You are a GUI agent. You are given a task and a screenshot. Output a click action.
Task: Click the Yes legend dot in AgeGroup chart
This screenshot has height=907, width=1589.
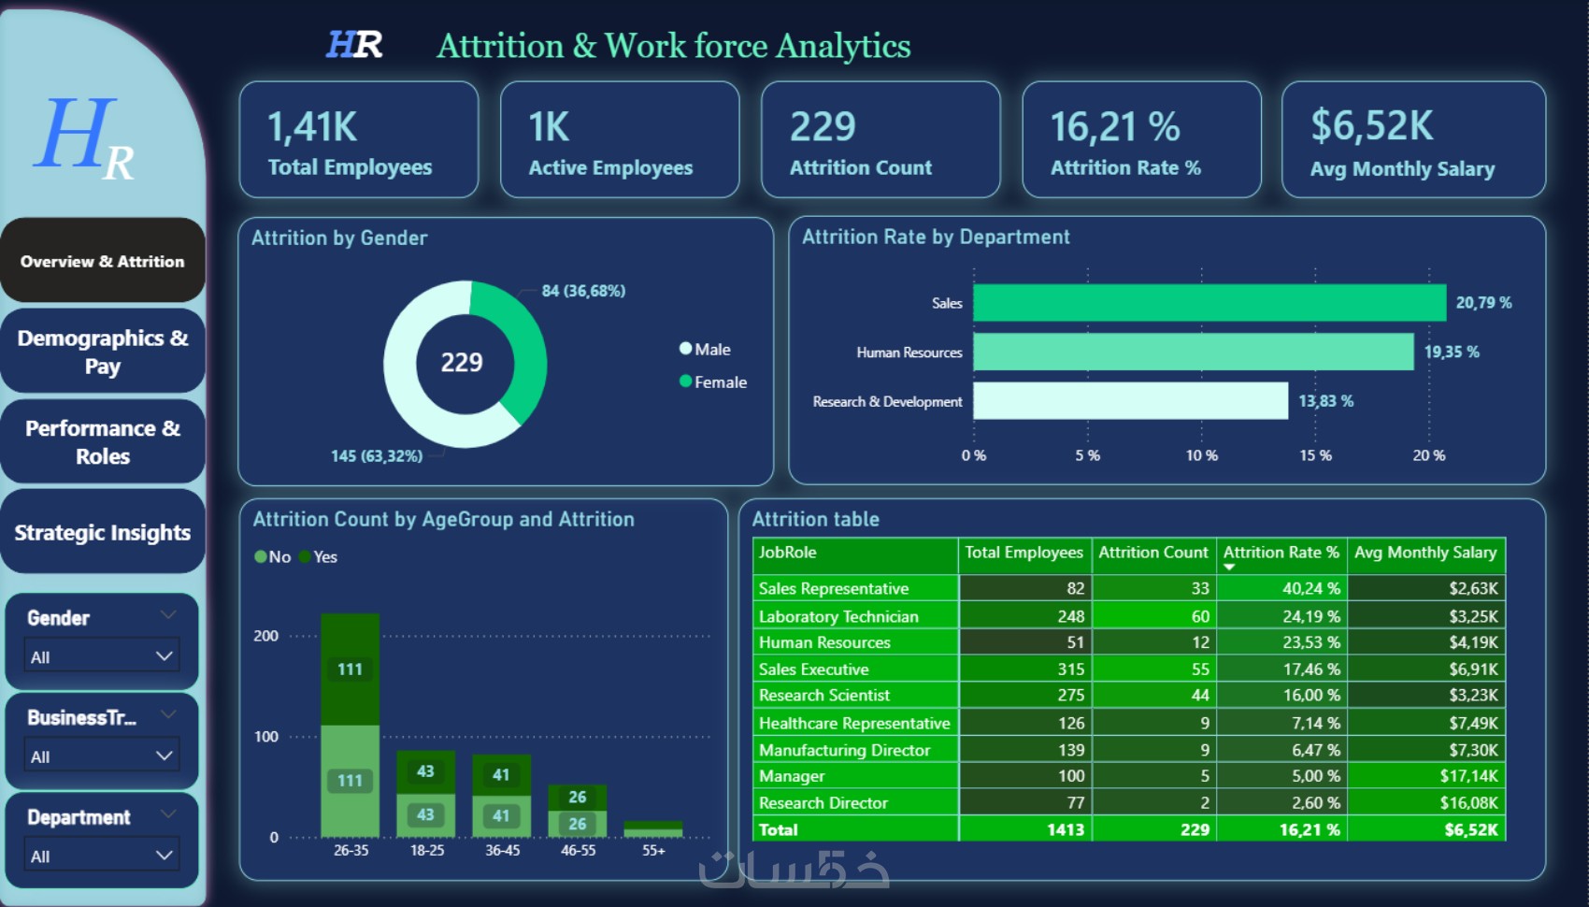pyautogui.click(x=305, y=556)
